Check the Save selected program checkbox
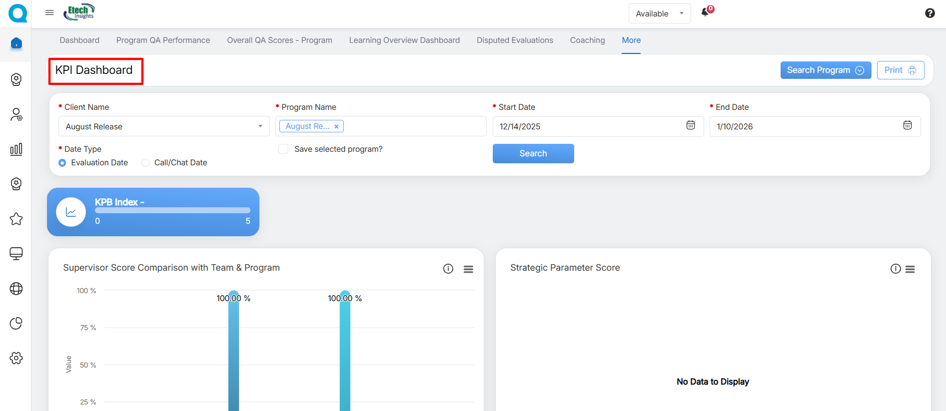946x411 pixels. [x=283, y=149]
